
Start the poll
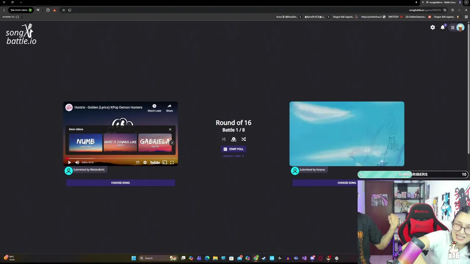tap(234, 149)
